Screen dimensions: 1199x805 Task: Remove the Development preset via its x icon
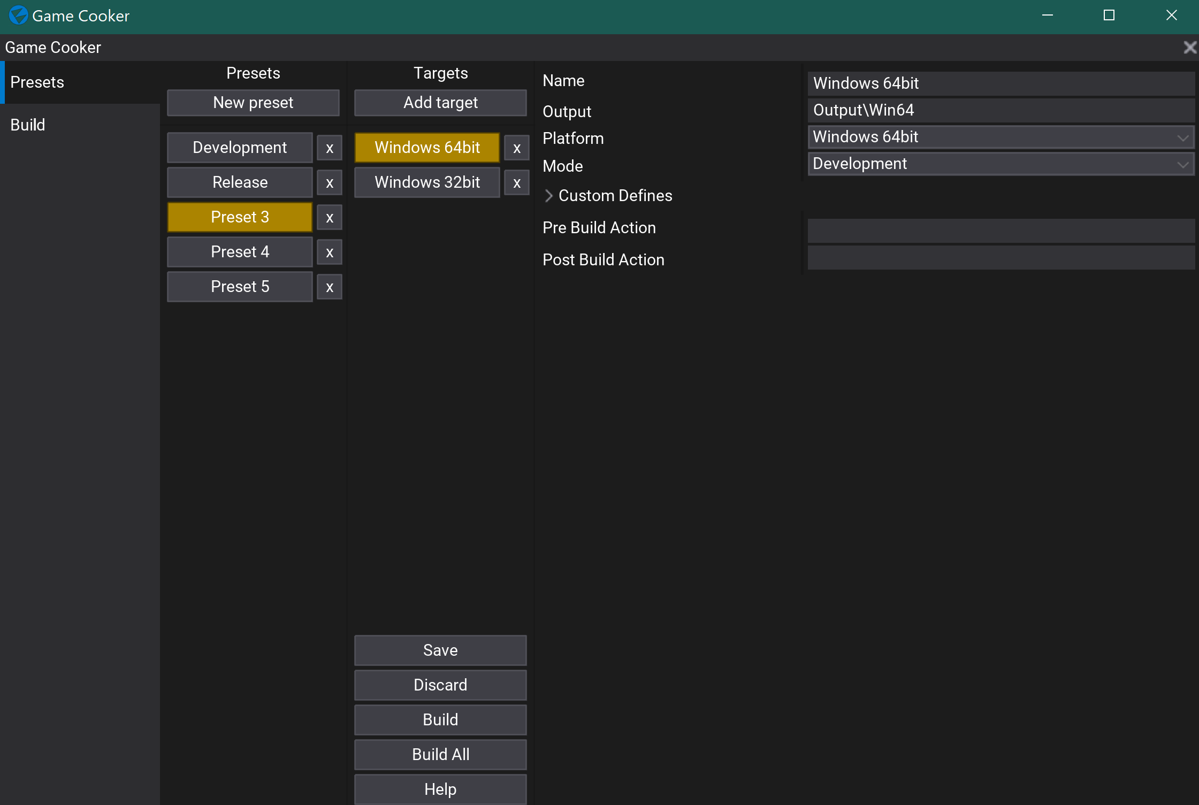pyautogui.click(x=329, y=148)
